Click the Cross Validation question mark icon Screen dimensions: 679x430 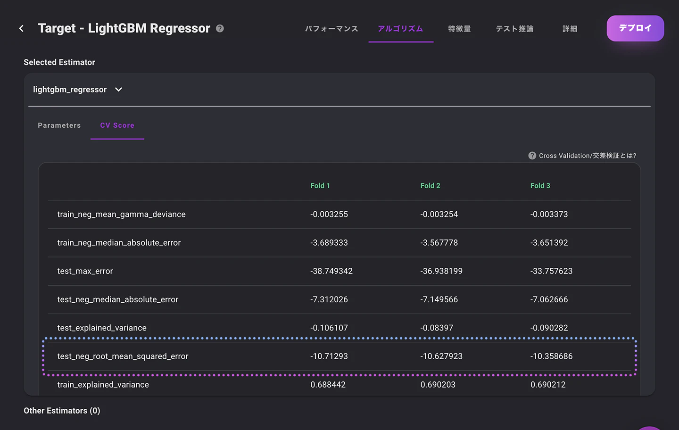pyautogui.click(x=532, y=156)
